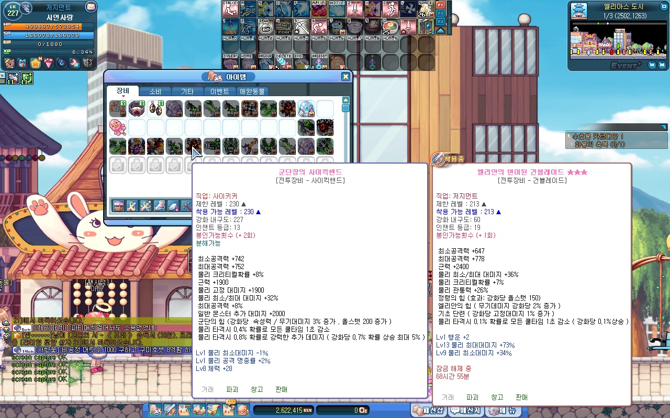The image size is (670, 418).
Task: Switch to F1 hotkey preset
Action: click(x=441, y=5)
